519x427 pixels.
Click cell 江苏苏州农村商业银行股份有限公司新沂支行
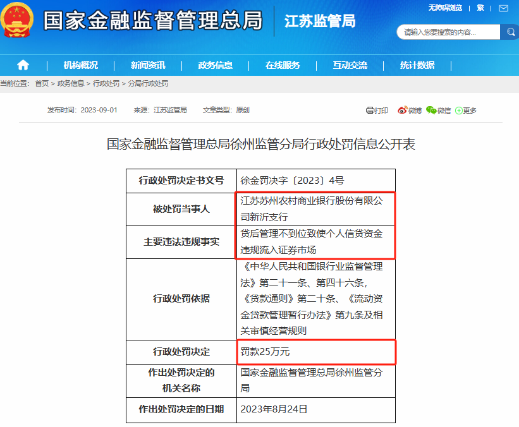click(316, 209)
